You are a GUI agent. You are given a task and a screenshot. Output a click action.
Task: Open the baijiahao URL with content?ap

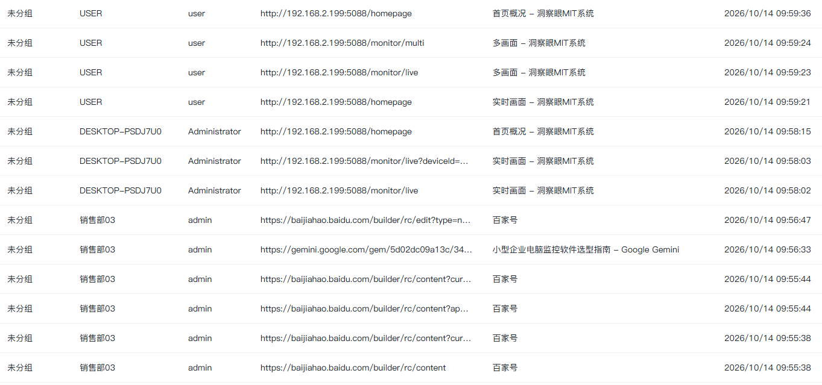click(x=365, y=308)
